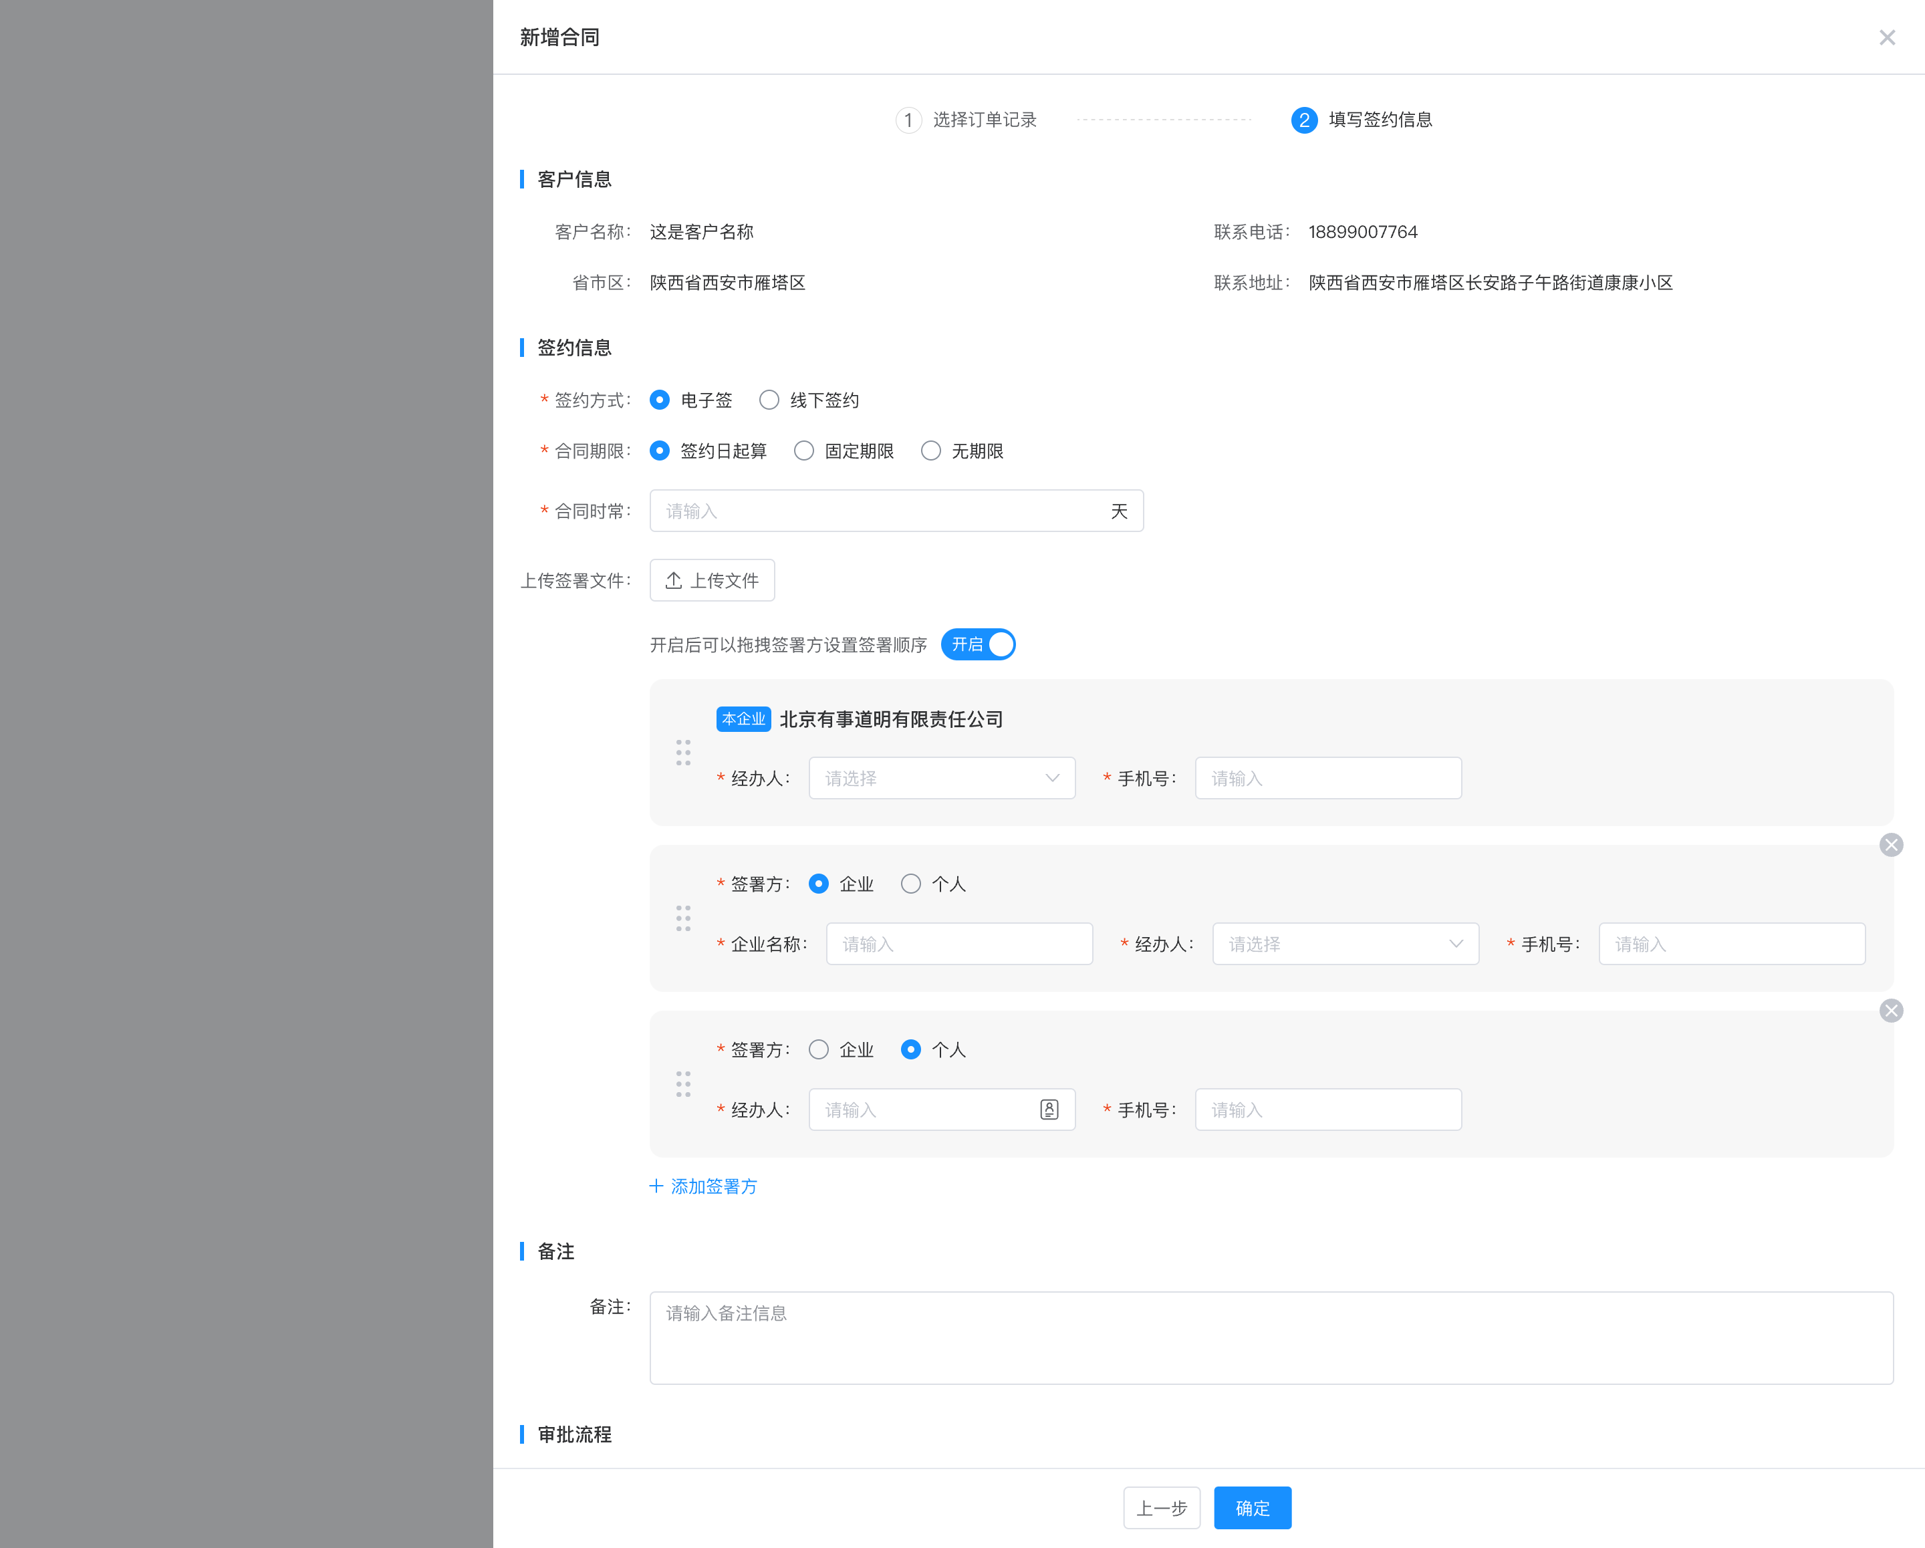
Task: Click the drag handle of 北京有事道明 signer
Action: coord(683,753)
